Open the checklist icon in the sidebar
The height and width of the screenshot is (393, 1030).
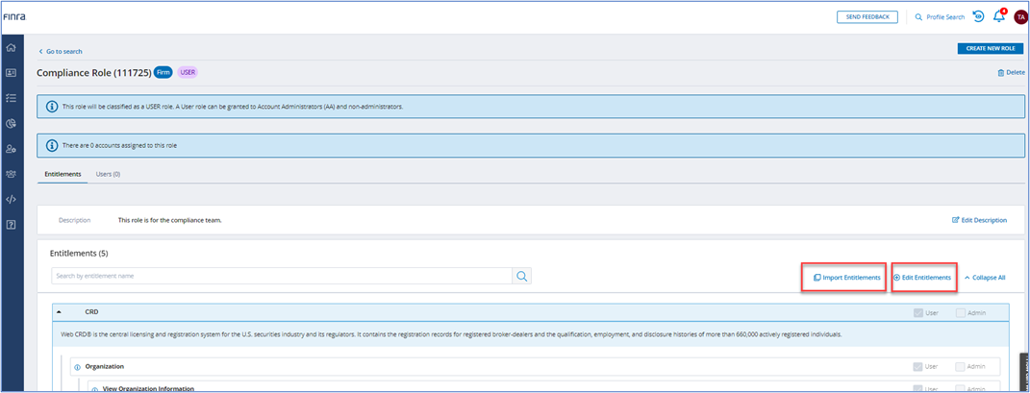pos(11,98)
